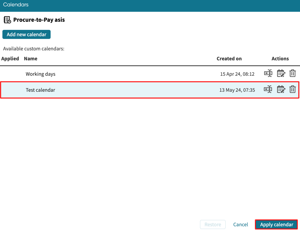Image resolution: width=300 pixels, height=232 pixels.
Task: Cancel the Calendars dialog
Action: 241,224
